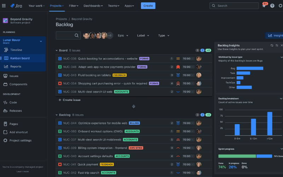Click the Learn more link
Screen dimensions: 283x177
(23, 171)
